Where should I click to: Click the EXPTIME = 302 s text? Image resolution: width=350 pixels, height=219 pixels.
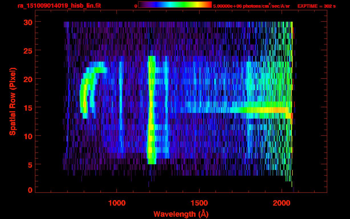[x=316, y=6]
